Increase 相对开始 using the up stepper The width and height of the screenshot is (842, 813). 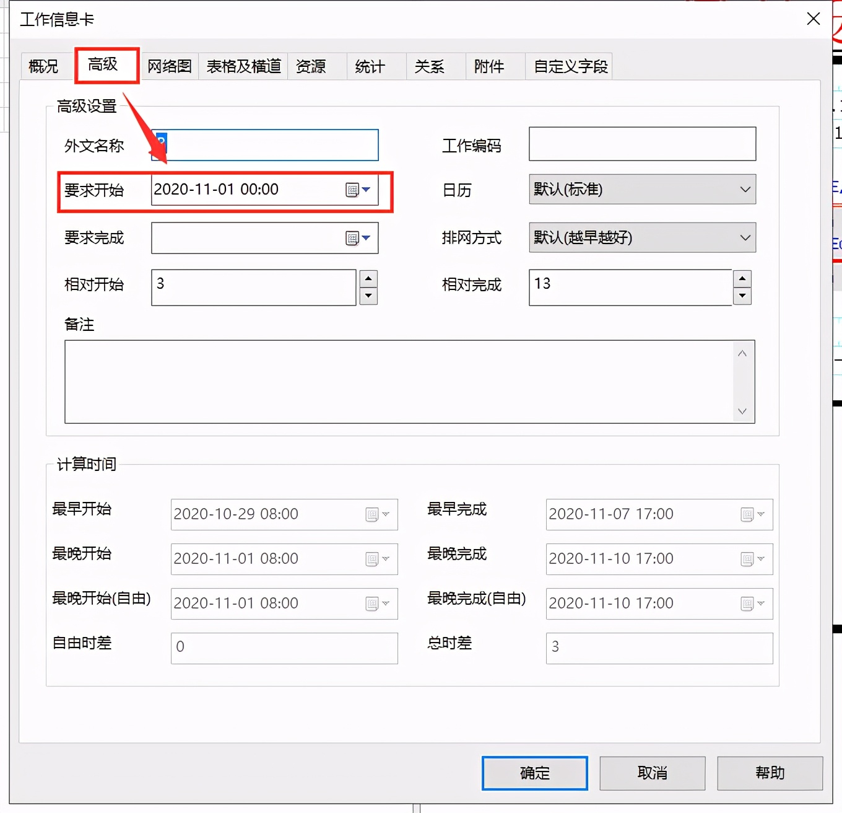point(368,279)
